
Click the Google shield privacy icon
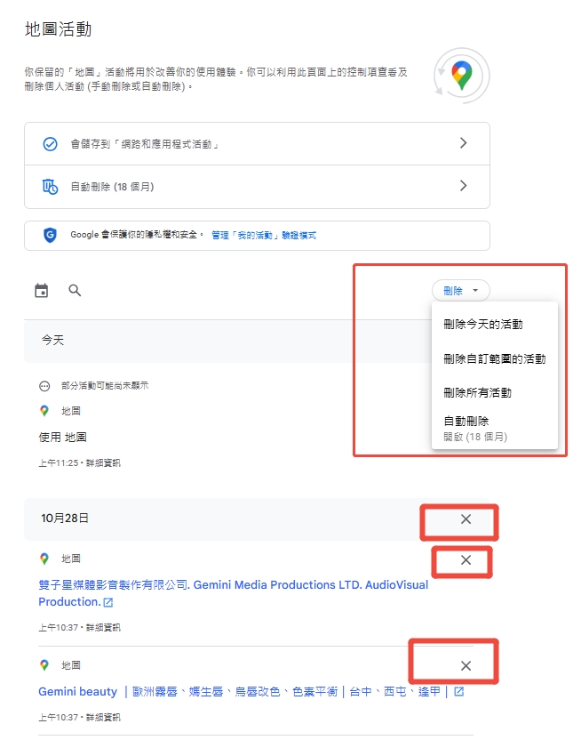point(50,235)
